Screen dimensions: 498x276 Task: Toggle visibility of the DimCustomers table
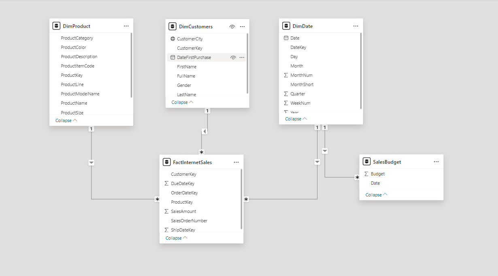[232, 26]
